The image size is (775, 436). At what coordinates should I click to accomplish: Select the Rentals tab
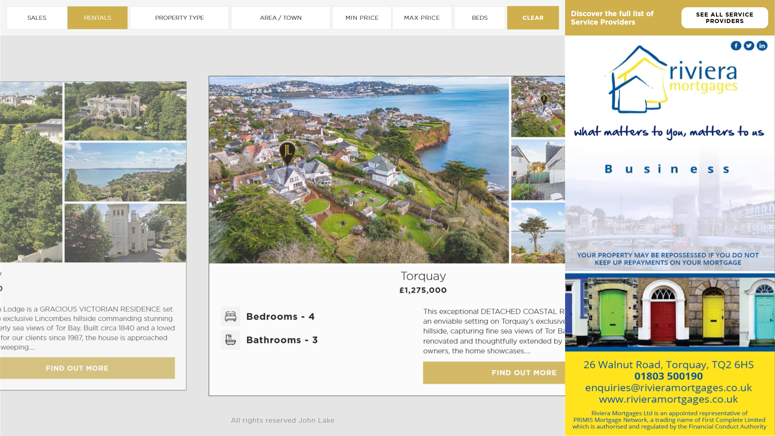point(97,18)
